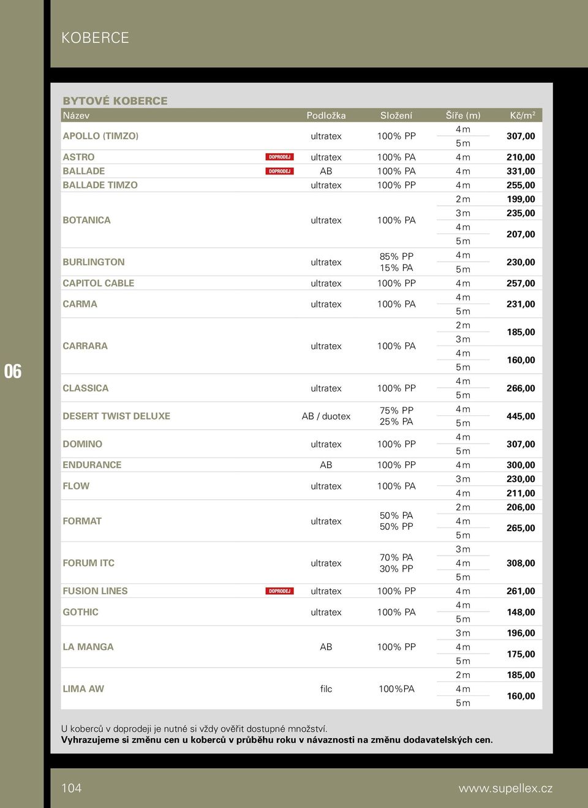Click the DOPRODEJ badge beside FUSION LINES
The height and width of the screenshot is (808, 588).
(279, 591)
